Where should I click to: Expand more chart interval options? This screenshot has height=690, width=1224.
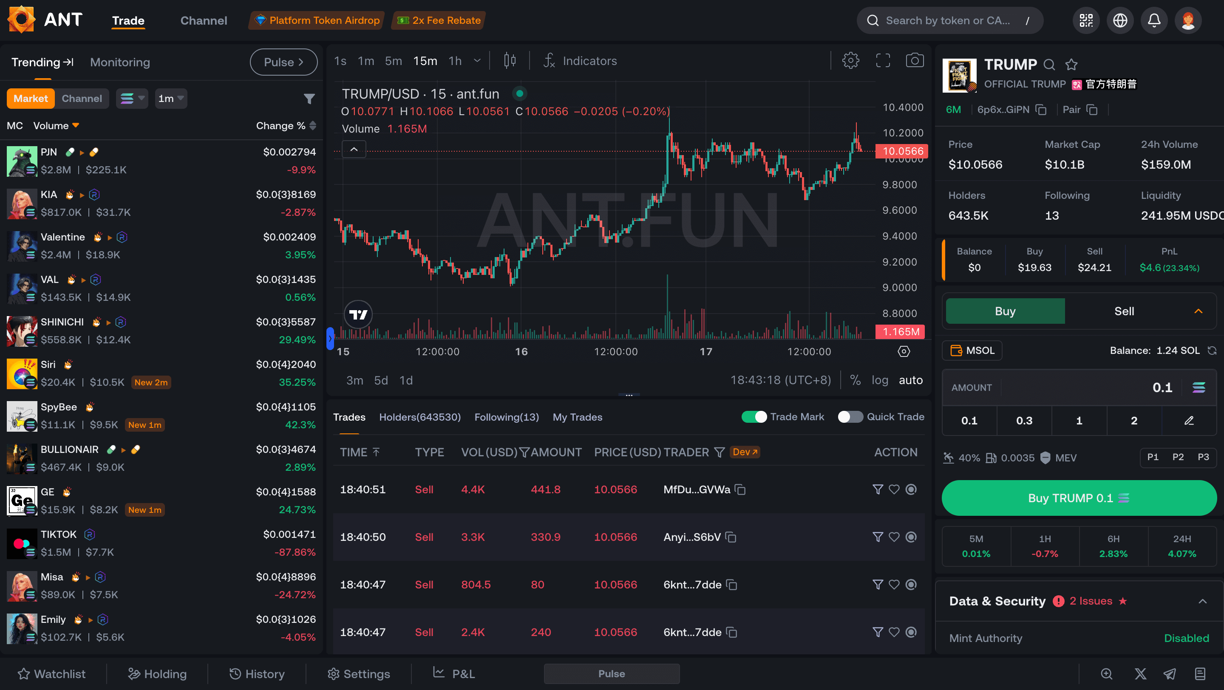pos(477,60)
